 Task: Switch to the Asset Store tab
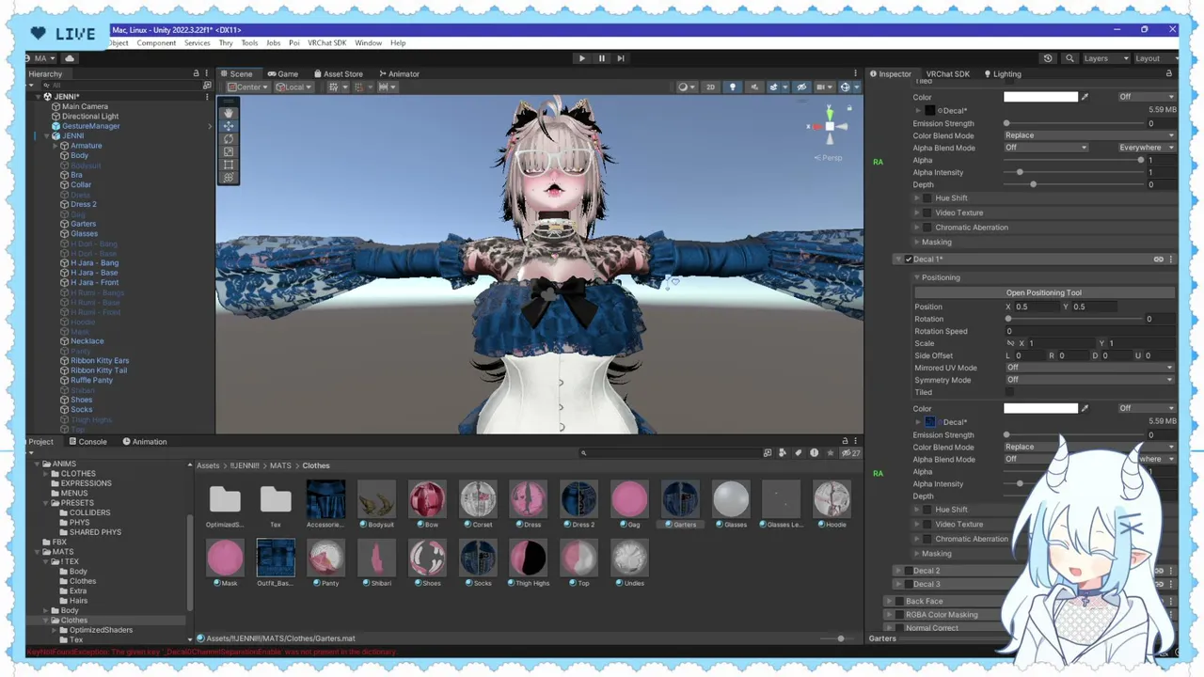pyautogui.click(x=337, y=74)
